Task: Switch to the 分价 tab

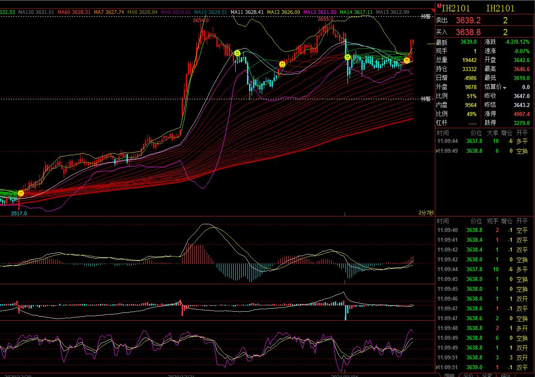Action: [468, 375]
